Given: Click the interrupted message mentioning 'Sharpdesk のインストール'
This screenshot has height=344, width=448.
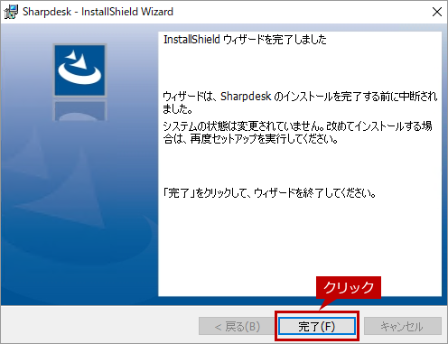Looking at the screenshot, I should pos(300,103).
